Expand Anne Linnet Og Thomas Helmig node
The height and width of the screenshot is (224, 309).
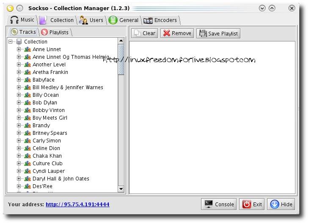tap(19, 57)
